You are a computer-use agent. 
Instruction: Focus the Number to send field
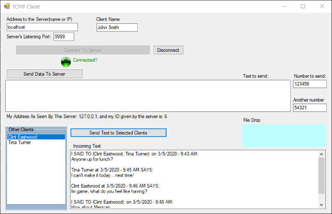(x=309, y=83)
